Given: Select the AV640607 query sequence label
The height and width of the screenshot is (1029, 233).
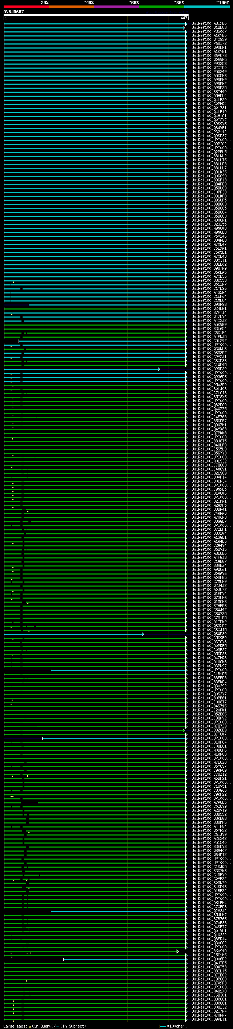Looking at the screenshot, I should coord(13,12).
